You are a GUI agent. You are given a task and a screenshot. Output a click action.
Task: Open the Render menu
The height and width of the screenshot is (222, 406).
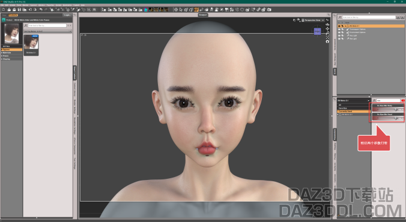[25, 5]
